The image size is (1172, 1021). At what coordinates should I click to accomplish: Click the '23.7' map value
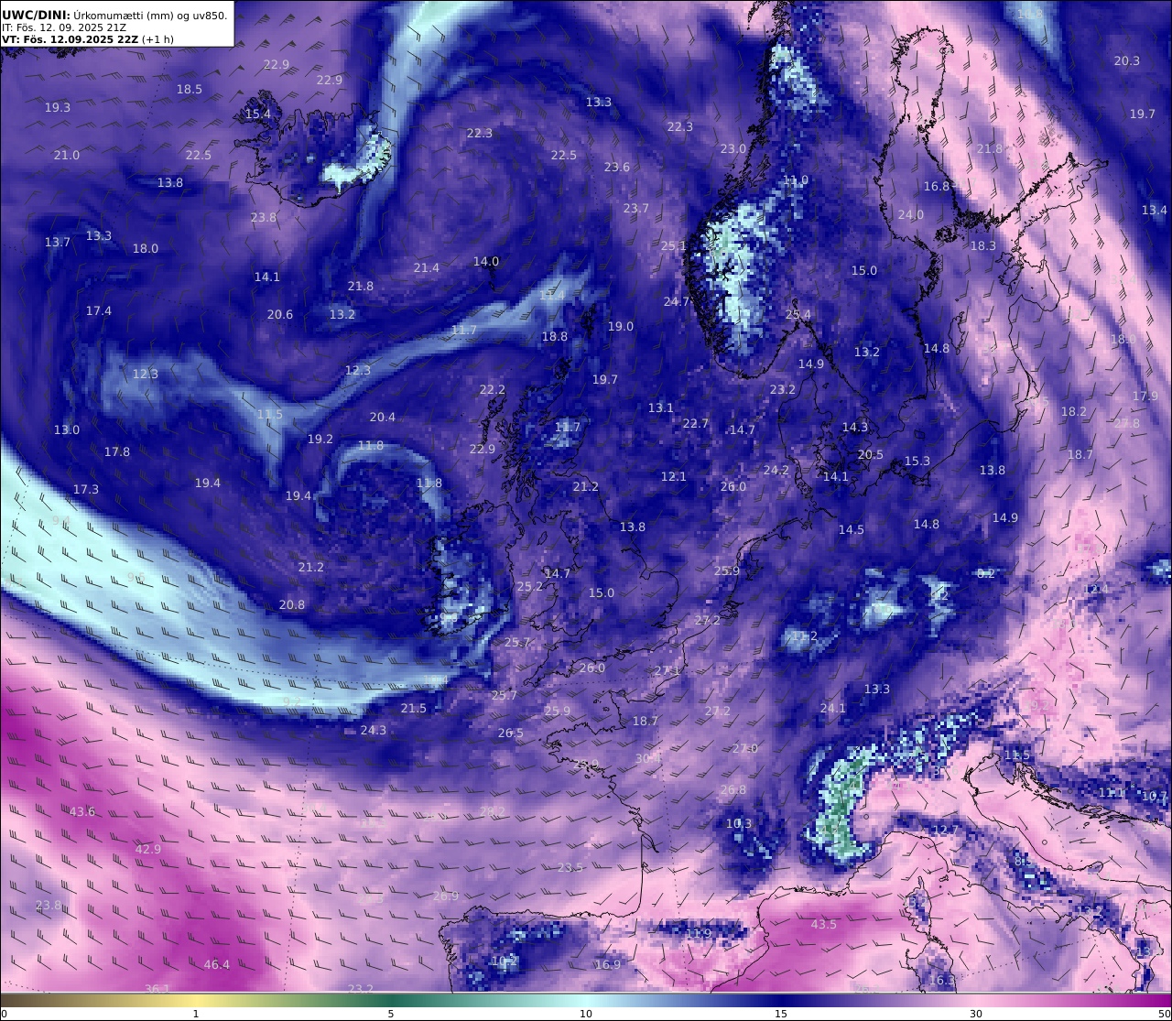click(x=636, y=209)
